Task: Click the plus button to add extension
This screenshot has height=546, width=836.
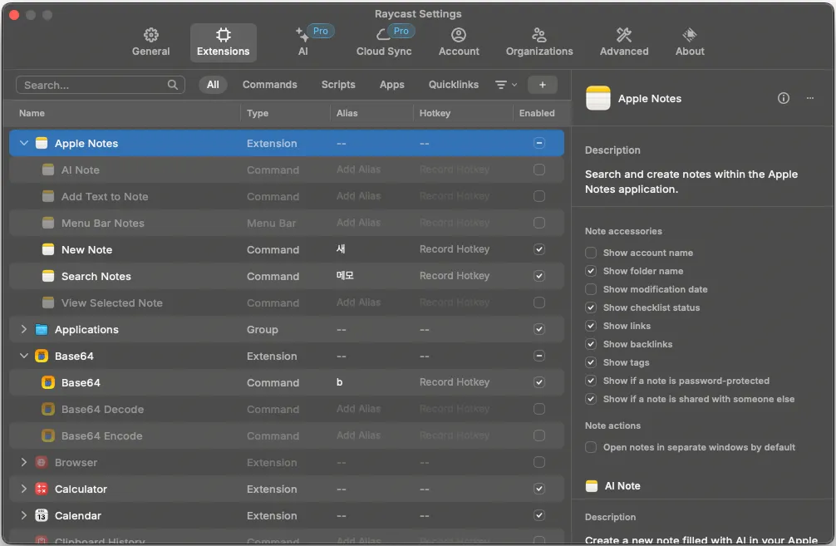Action: [542, 85]
